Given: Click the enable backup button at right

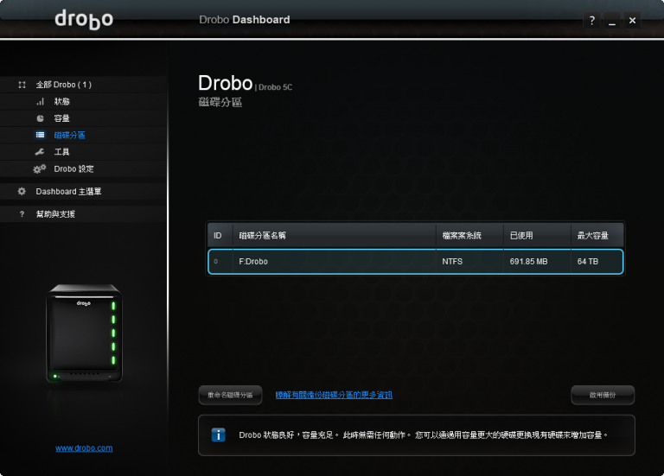Looking at the screenshot, I should pyautogui.click(x=603, y=395).
